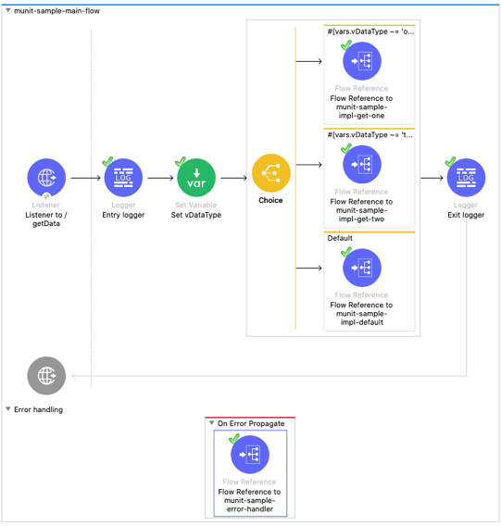Select the Default route label

[340, 238]
